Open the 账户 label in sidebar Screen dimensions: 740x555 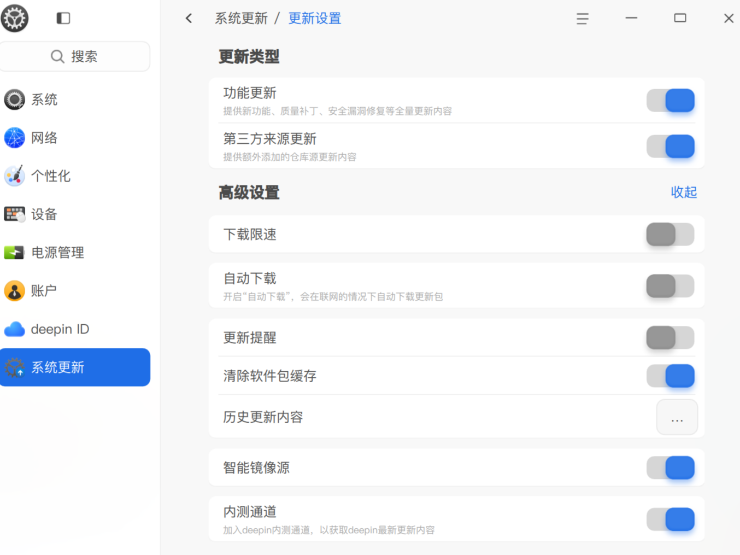(x=44, y=291)
